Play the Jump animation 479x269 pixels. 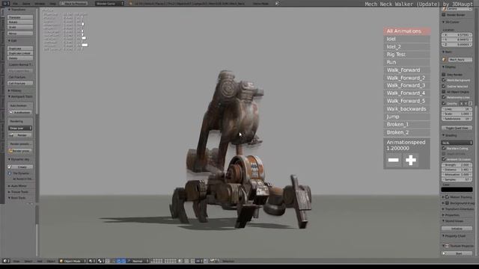point(406,117)
